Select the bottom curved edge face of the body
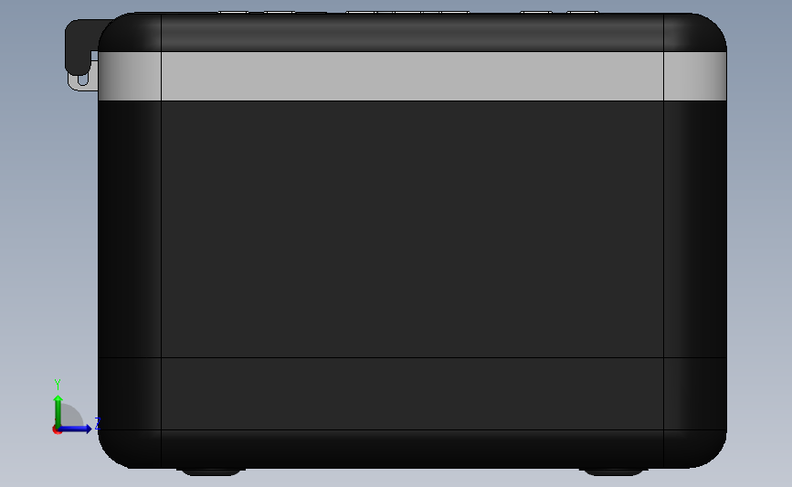Image resolution: width=792 pixels, height=487 pixels. tap(412, 449)
